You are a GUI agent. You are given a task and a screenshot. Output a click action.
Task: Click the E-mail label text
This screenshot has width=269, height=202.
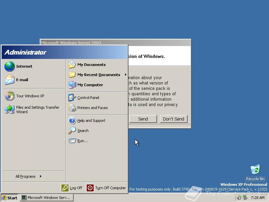(22, 80)
